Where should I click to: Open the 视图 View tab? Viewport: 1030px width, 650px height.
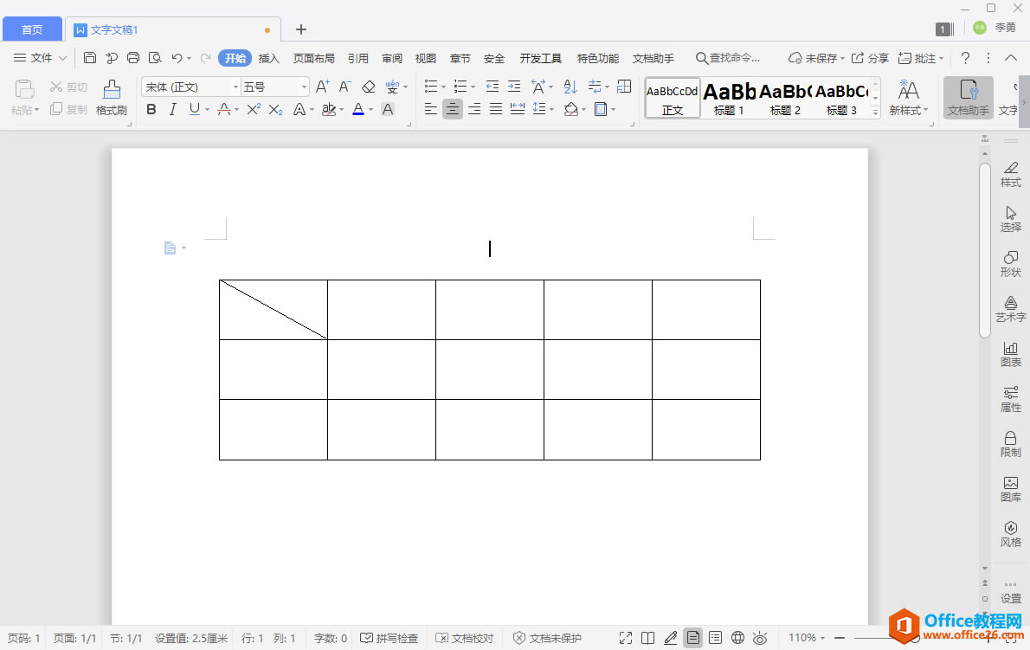[x=426, y=59]
